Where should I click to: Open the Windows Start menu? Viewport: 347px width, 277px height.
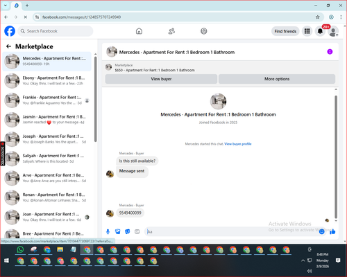click(6, 260)
